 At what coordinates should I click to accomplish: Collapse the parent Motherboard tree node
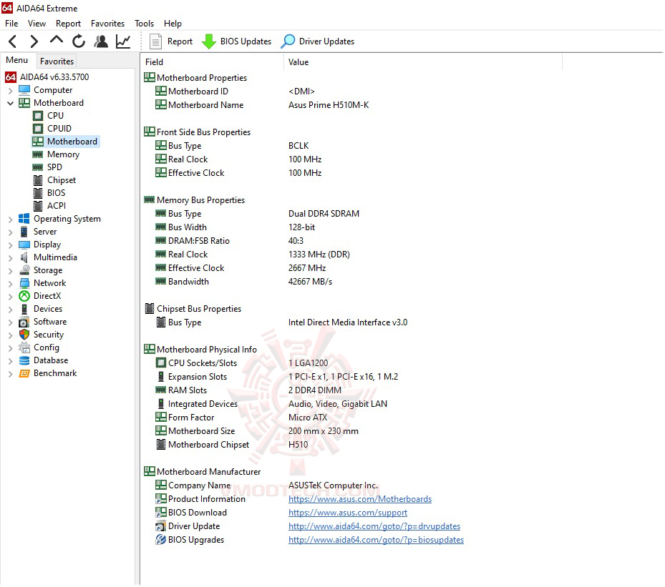11,103
